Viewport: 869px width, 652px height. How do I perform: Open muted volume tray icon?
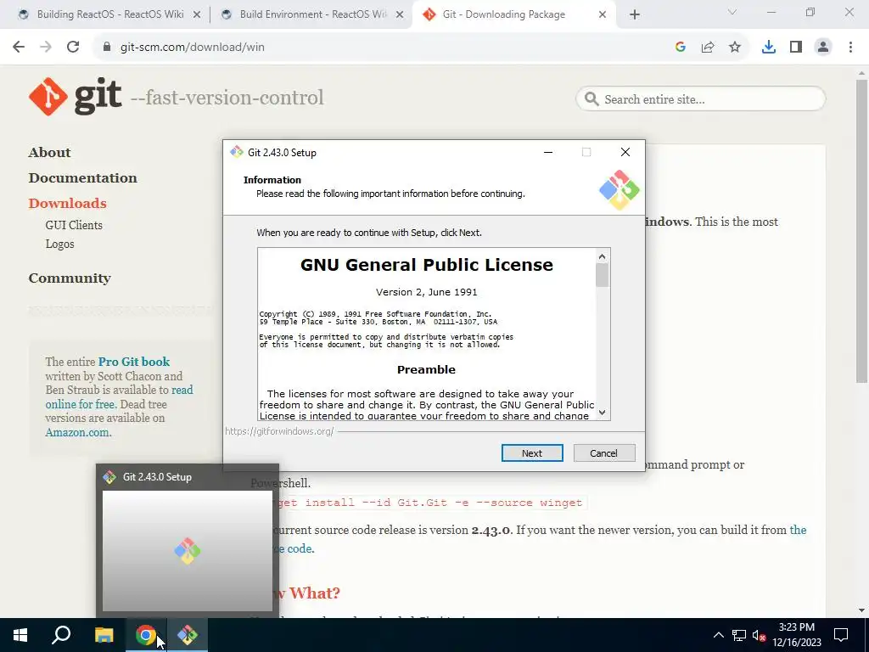click(x=760, y=635)
